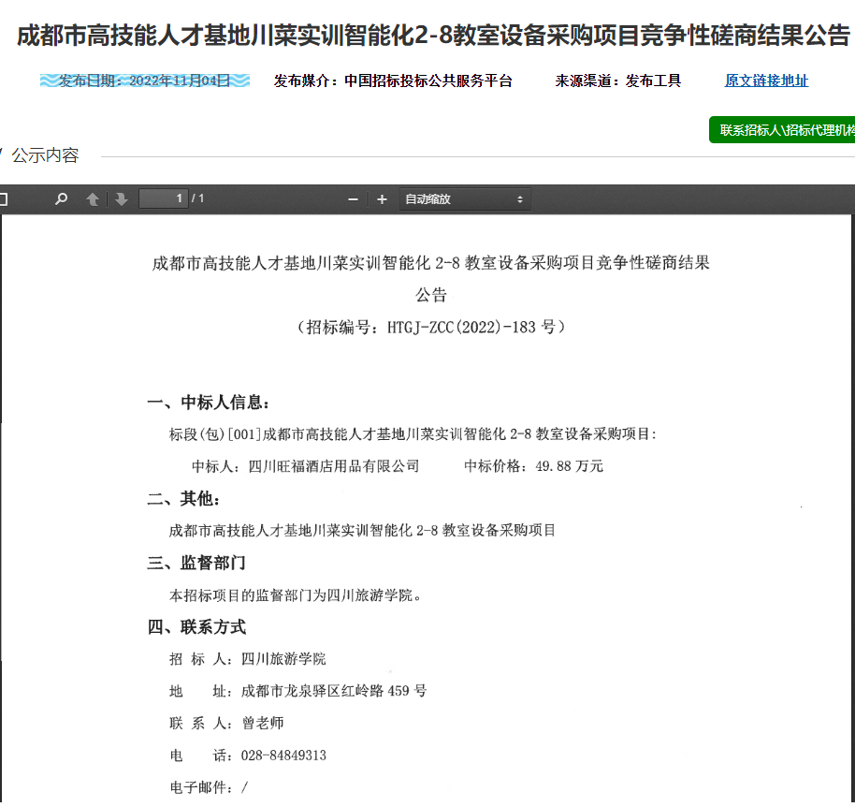The height and width of the screenshot is (807, 855).
Task: Click the 发布日期：2022年11月04日 text
Action: [144, 81]
